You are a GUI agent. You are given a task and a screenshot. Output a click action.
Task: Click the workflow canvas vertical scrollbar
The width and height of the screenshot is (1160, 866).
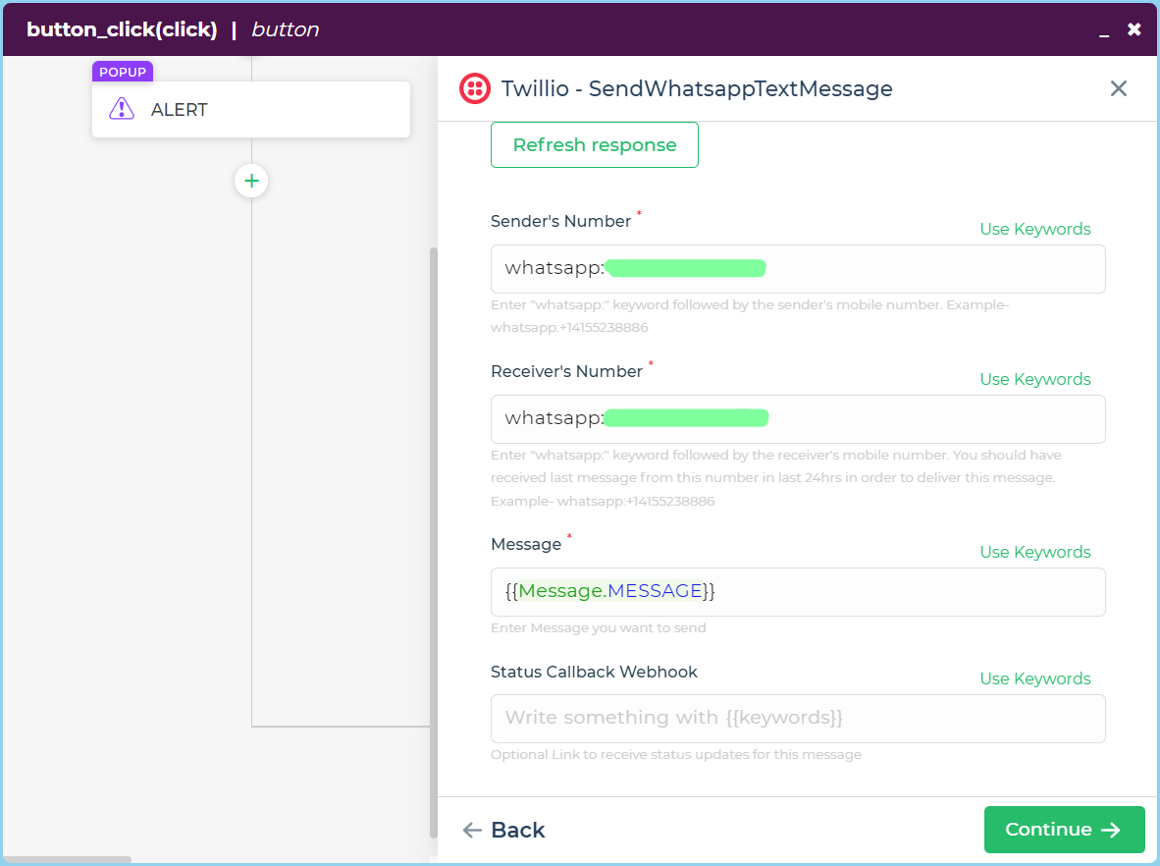[433, 540]
